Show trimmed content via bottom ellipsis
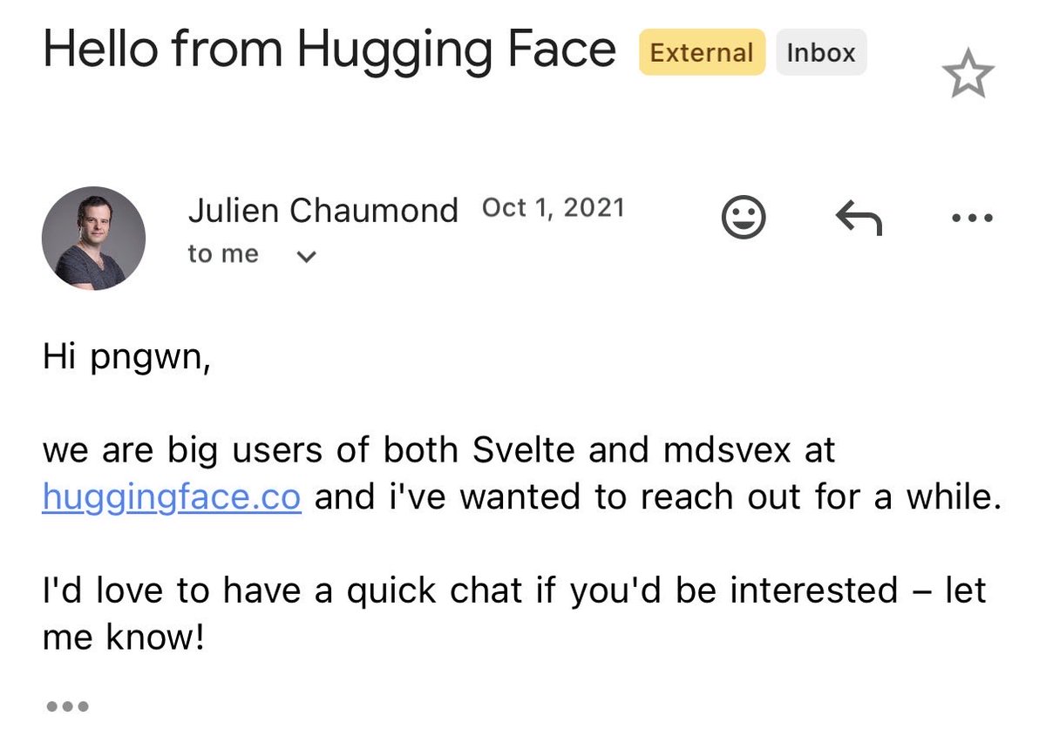 point(67,706)
